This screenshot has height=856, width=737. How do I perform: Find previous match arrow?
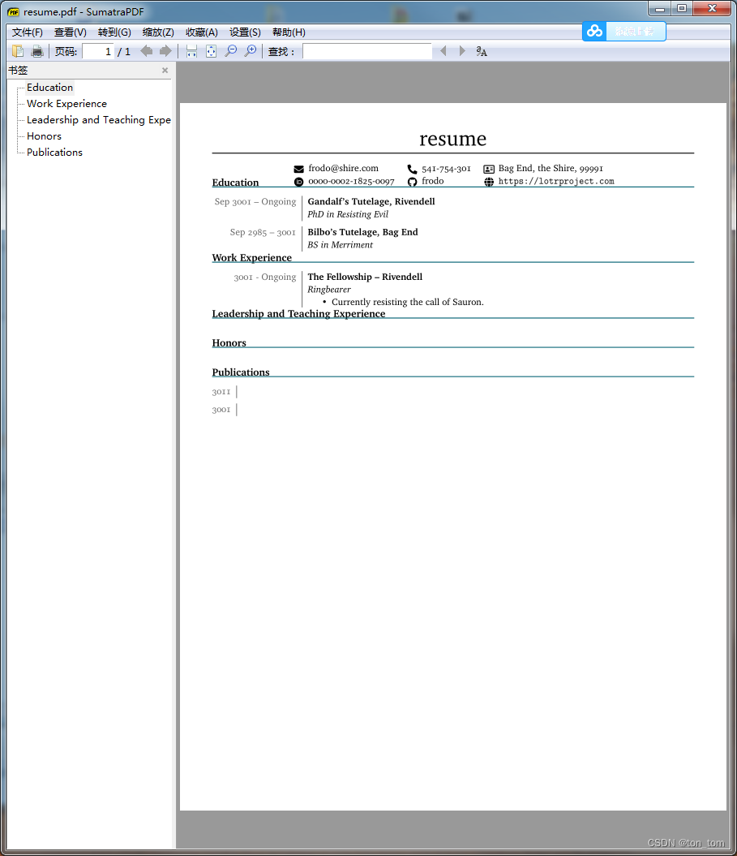tap(443, 51)
